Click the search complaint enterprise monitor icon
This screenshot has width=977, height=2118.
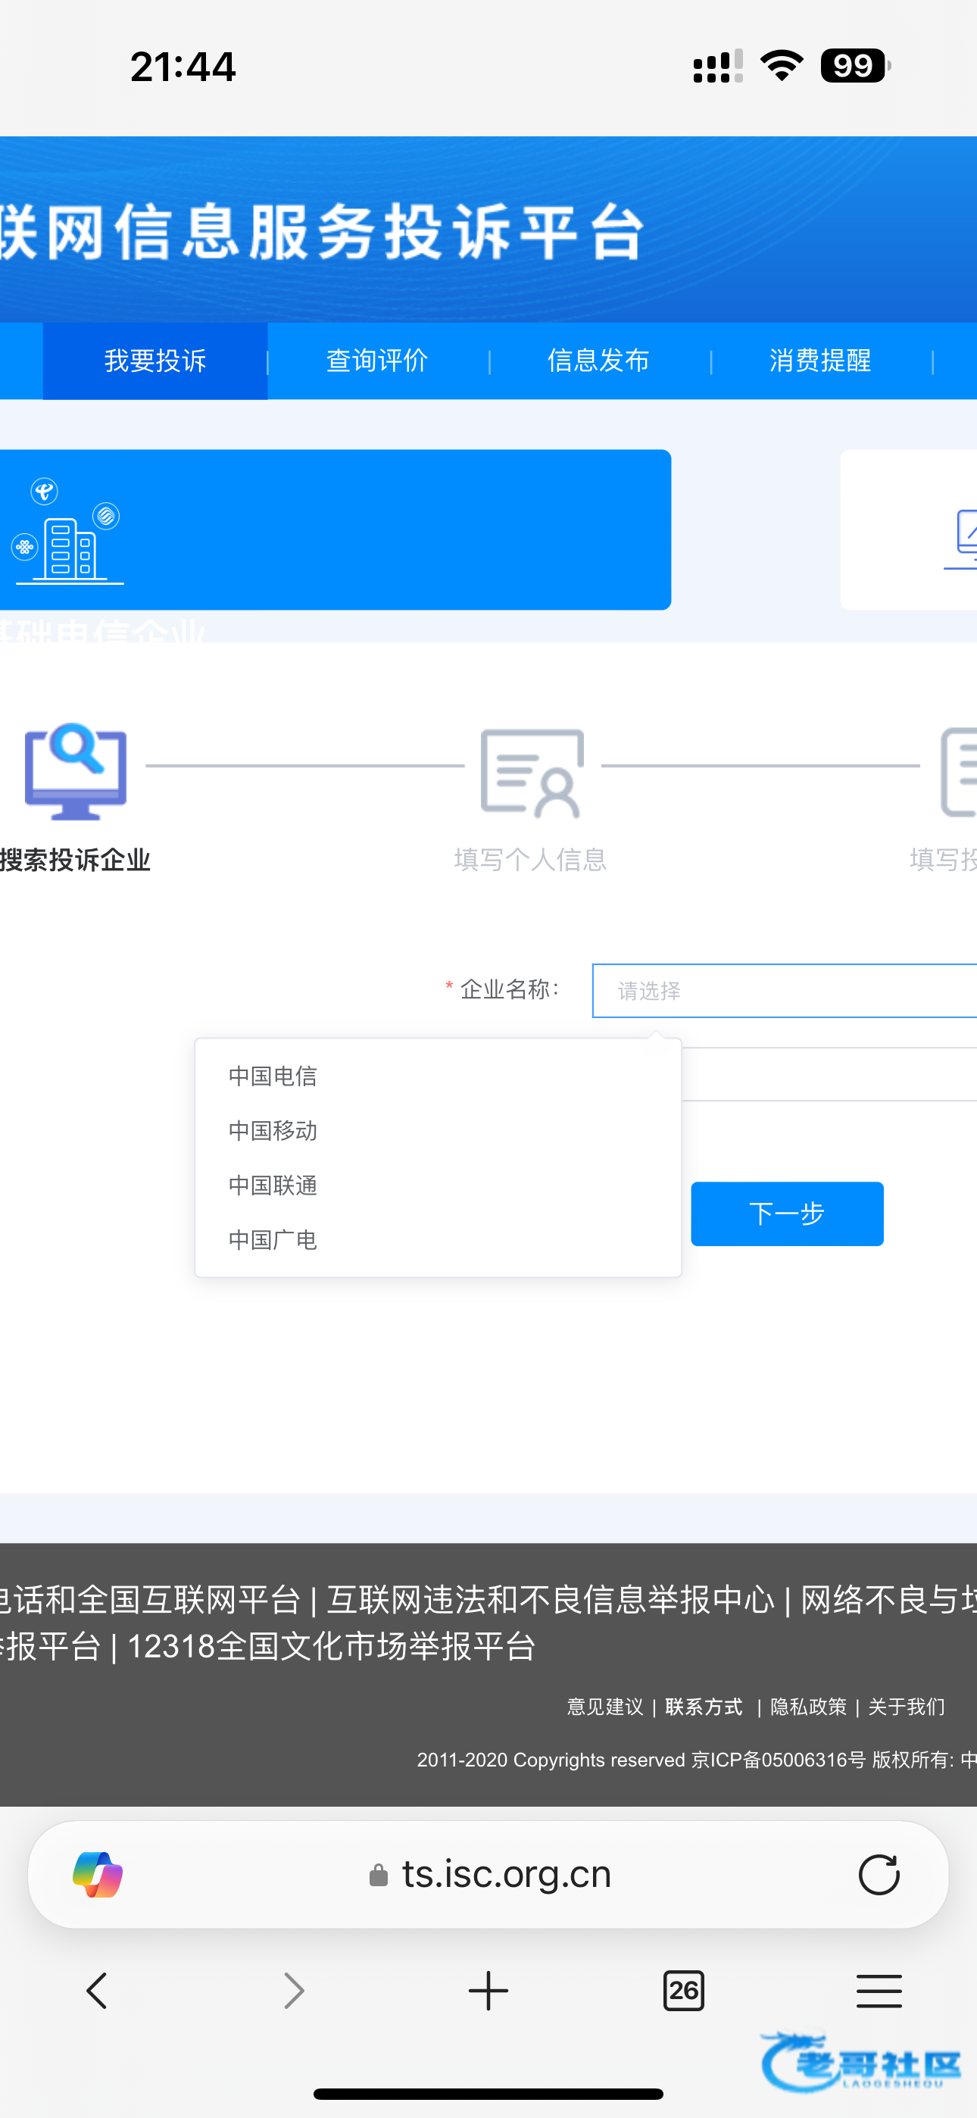coord(76,771)
